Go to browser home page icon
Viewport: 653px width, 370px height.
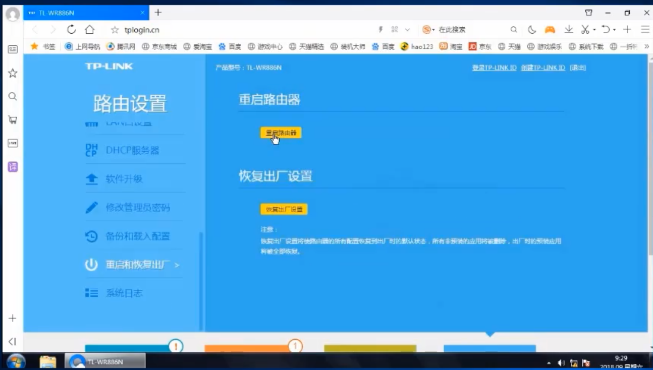[x=89, y=30]
